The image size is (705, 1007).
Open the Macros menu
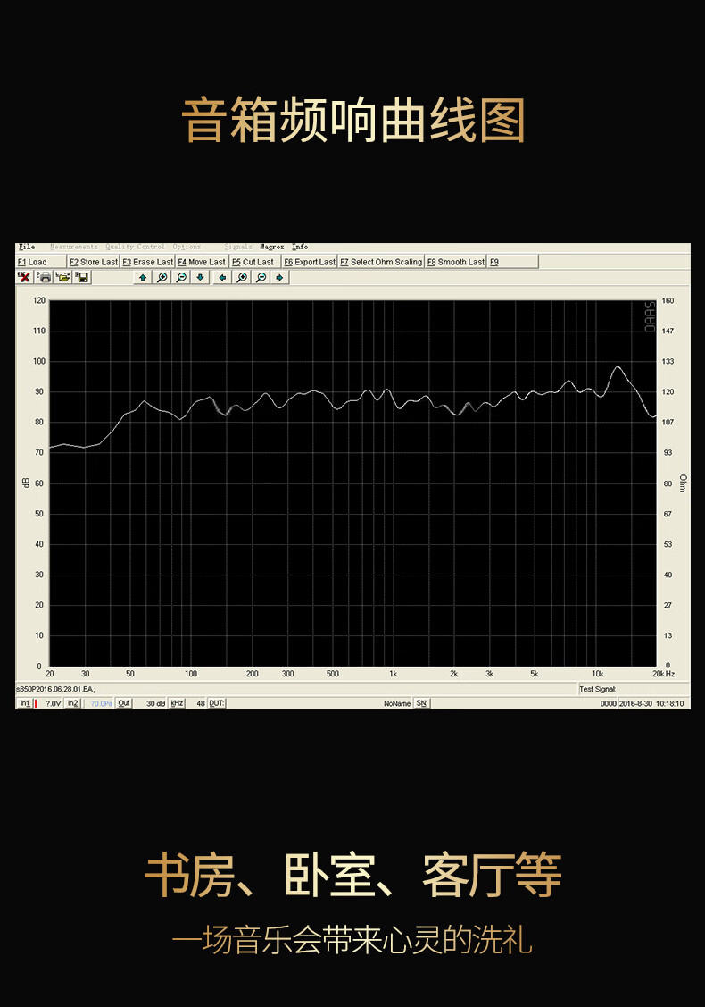272,247
